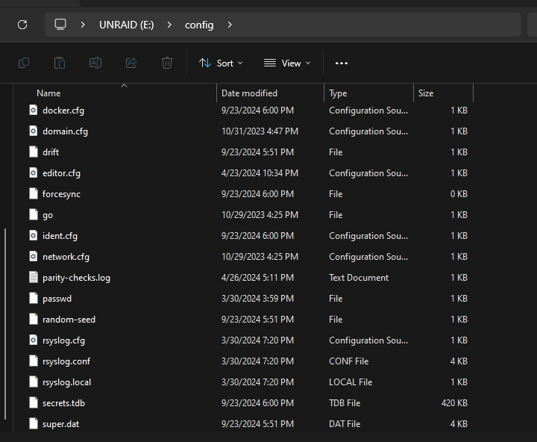Go to UNRAID (E:) in the breadcrumb
The height and width of the screenshot is (442, 537).
pyautogui.click(x=126, y=25)
